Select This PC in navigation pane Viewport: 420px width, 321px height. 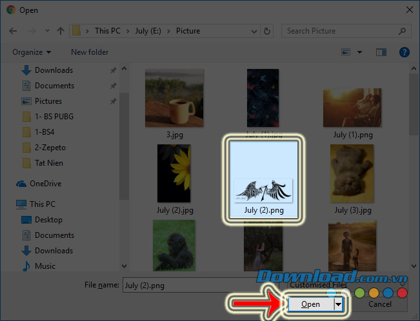pos(35,204)
